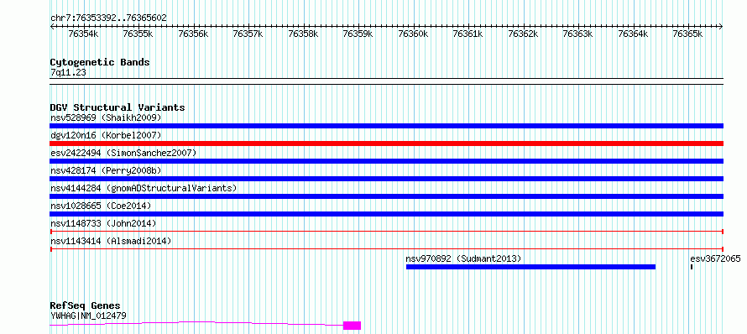The height and width of the screenshot is (334, 747).
Task: Click the thin red nsv1148733 (John2014) line
Action: (x=386, y=232)
